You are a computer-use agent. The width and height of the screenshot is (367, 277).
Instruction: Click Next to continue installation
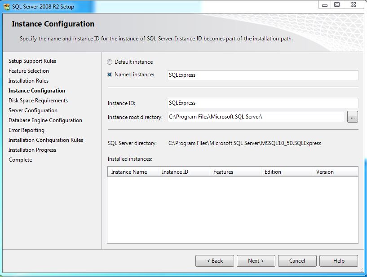pos(256,260)
